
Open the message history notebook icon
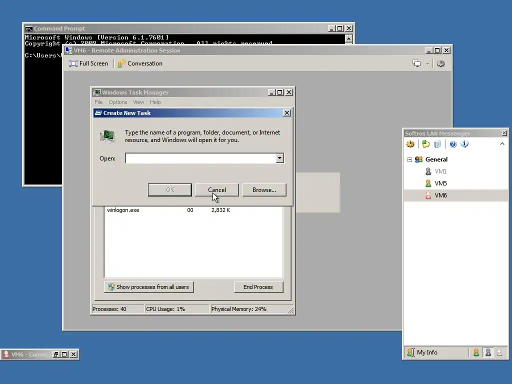437,144
